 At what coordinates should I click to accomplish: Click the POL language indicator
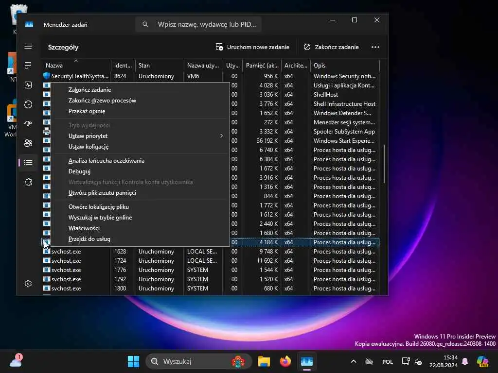[388, 361]
